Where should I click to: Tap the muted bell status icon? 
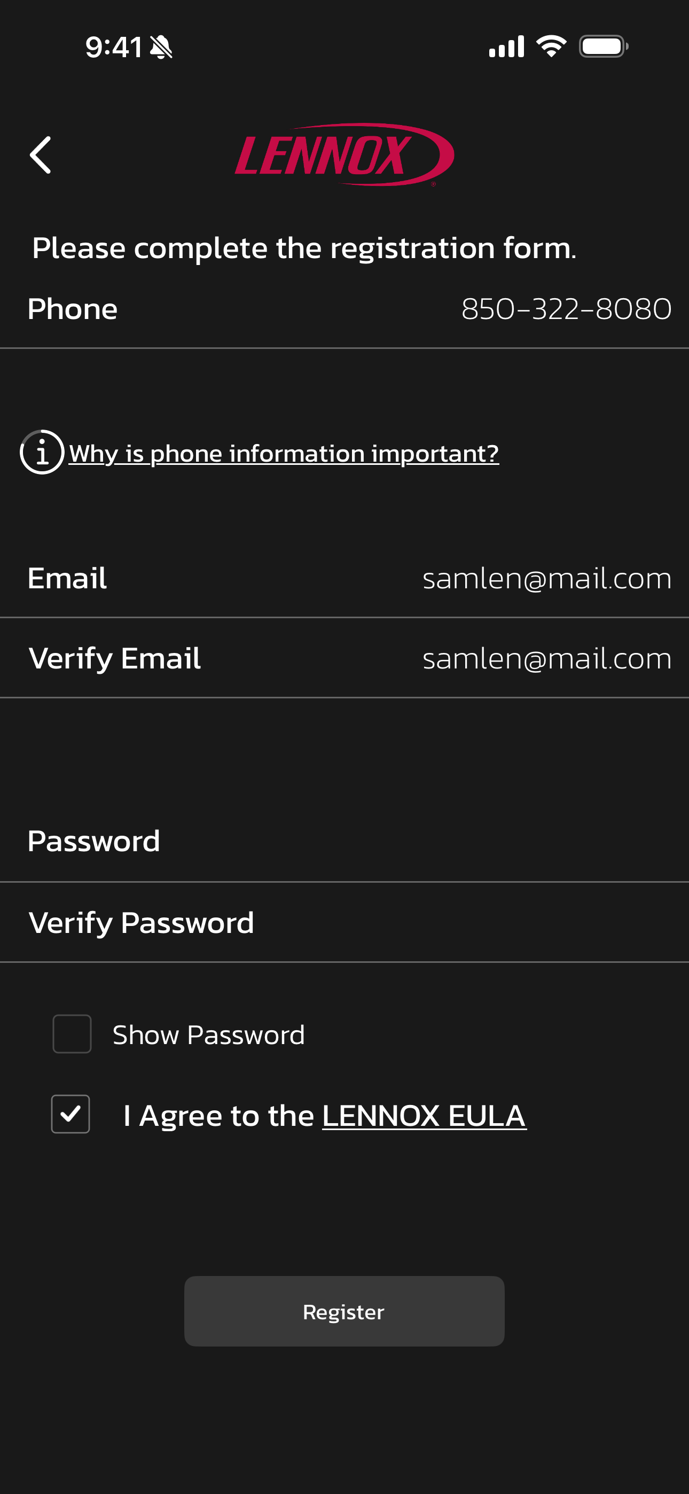click(x=161, y=47)
